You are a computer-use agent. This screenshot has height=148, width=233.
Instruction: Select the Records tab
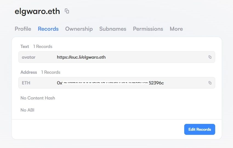48,29
